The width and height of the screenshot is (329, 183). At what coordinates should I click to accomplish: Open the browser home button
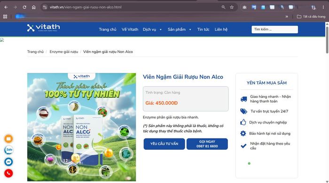(33, 7)
